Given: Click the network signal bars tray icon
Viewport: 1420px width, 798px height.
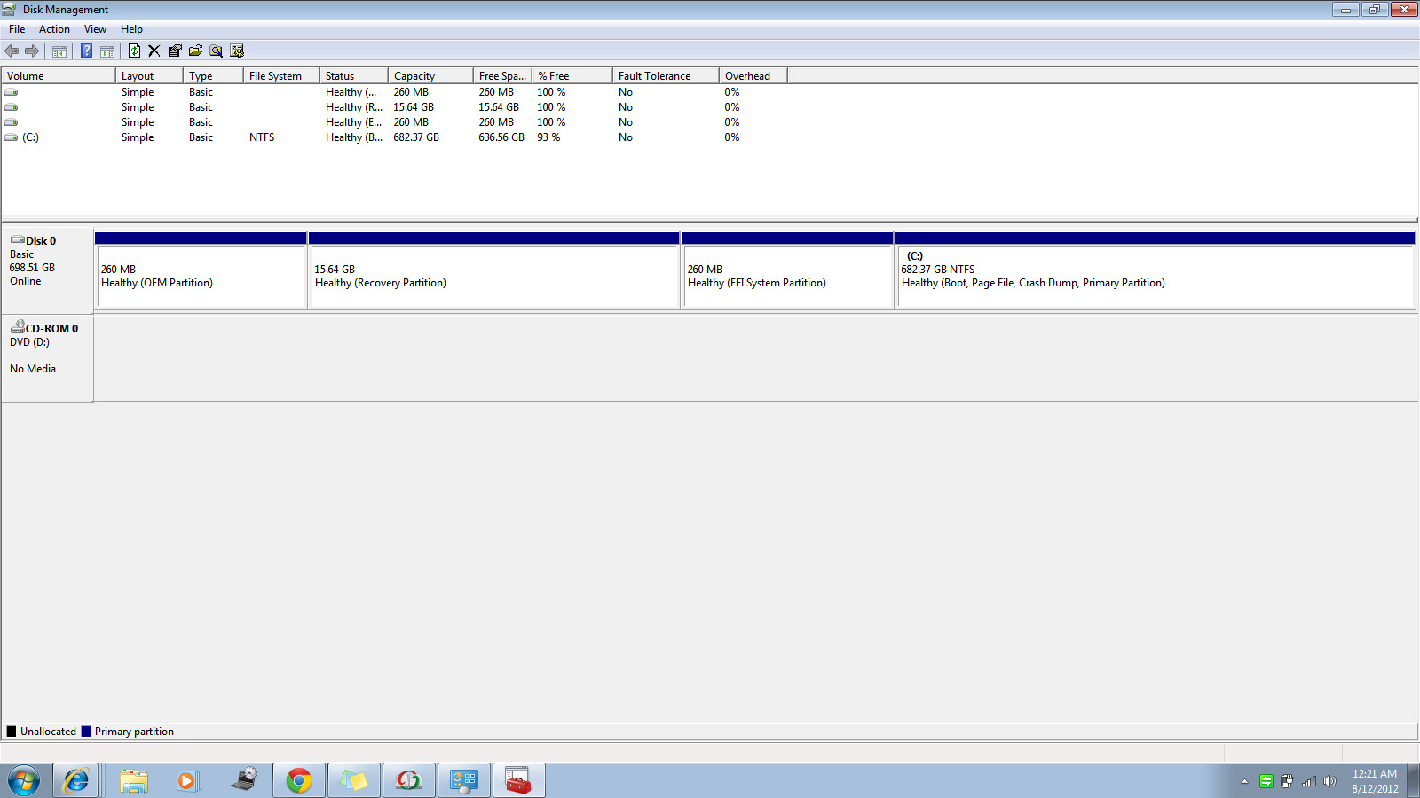Looking at the screenshot, I should pyautogui.click(x=1309, y=781).
